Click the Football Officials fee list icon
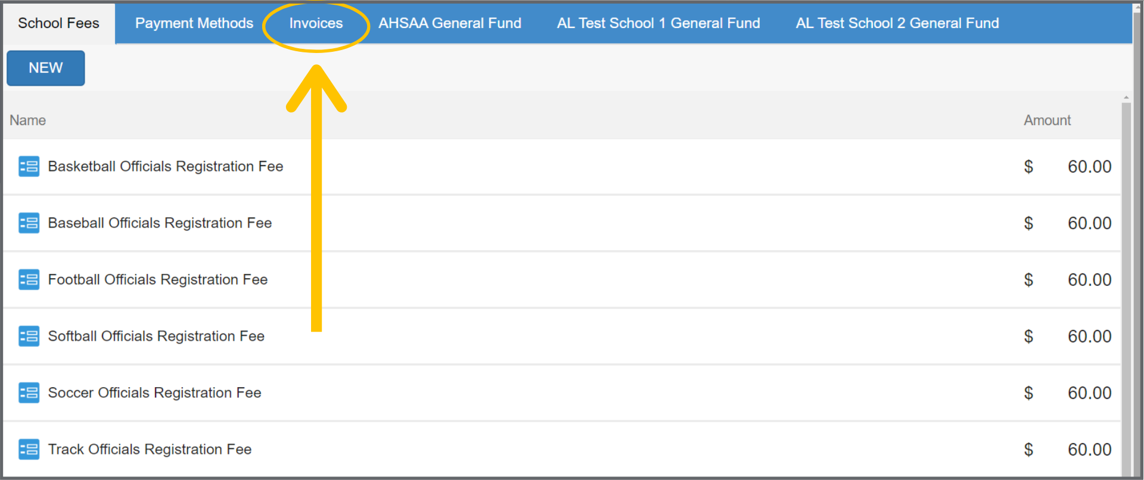Screen dimensions: 1144x480 (29, 280)
